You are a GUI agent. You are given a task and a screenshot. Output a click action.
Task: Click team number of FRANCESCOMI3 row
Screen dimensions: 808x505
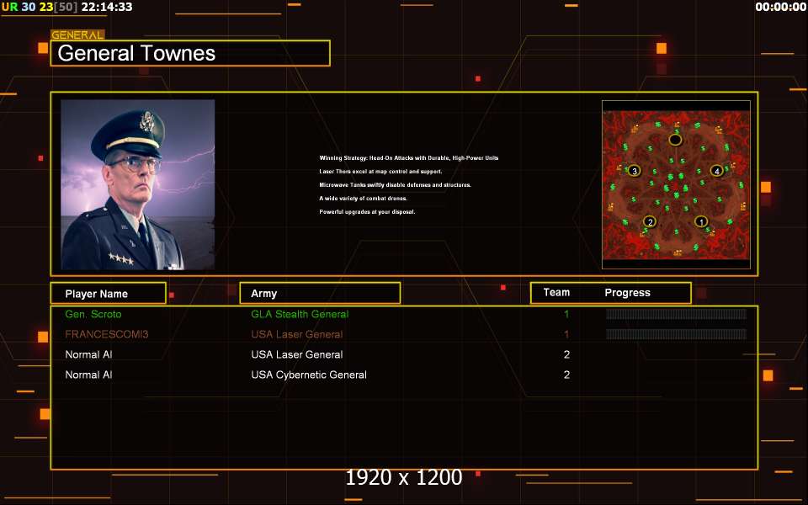click(566, 334)
